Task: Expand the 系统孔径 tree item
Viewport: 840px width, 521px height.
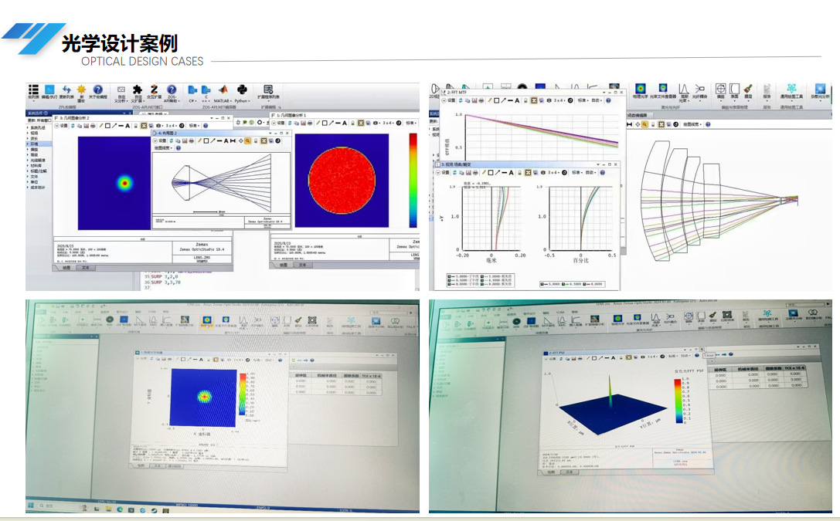Action: coord(28,128)
